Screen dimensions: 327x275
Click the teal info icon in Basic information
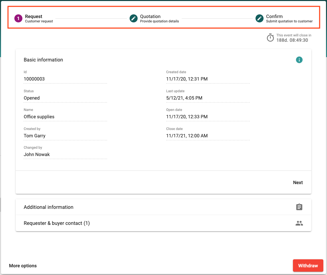click(299, 60)
